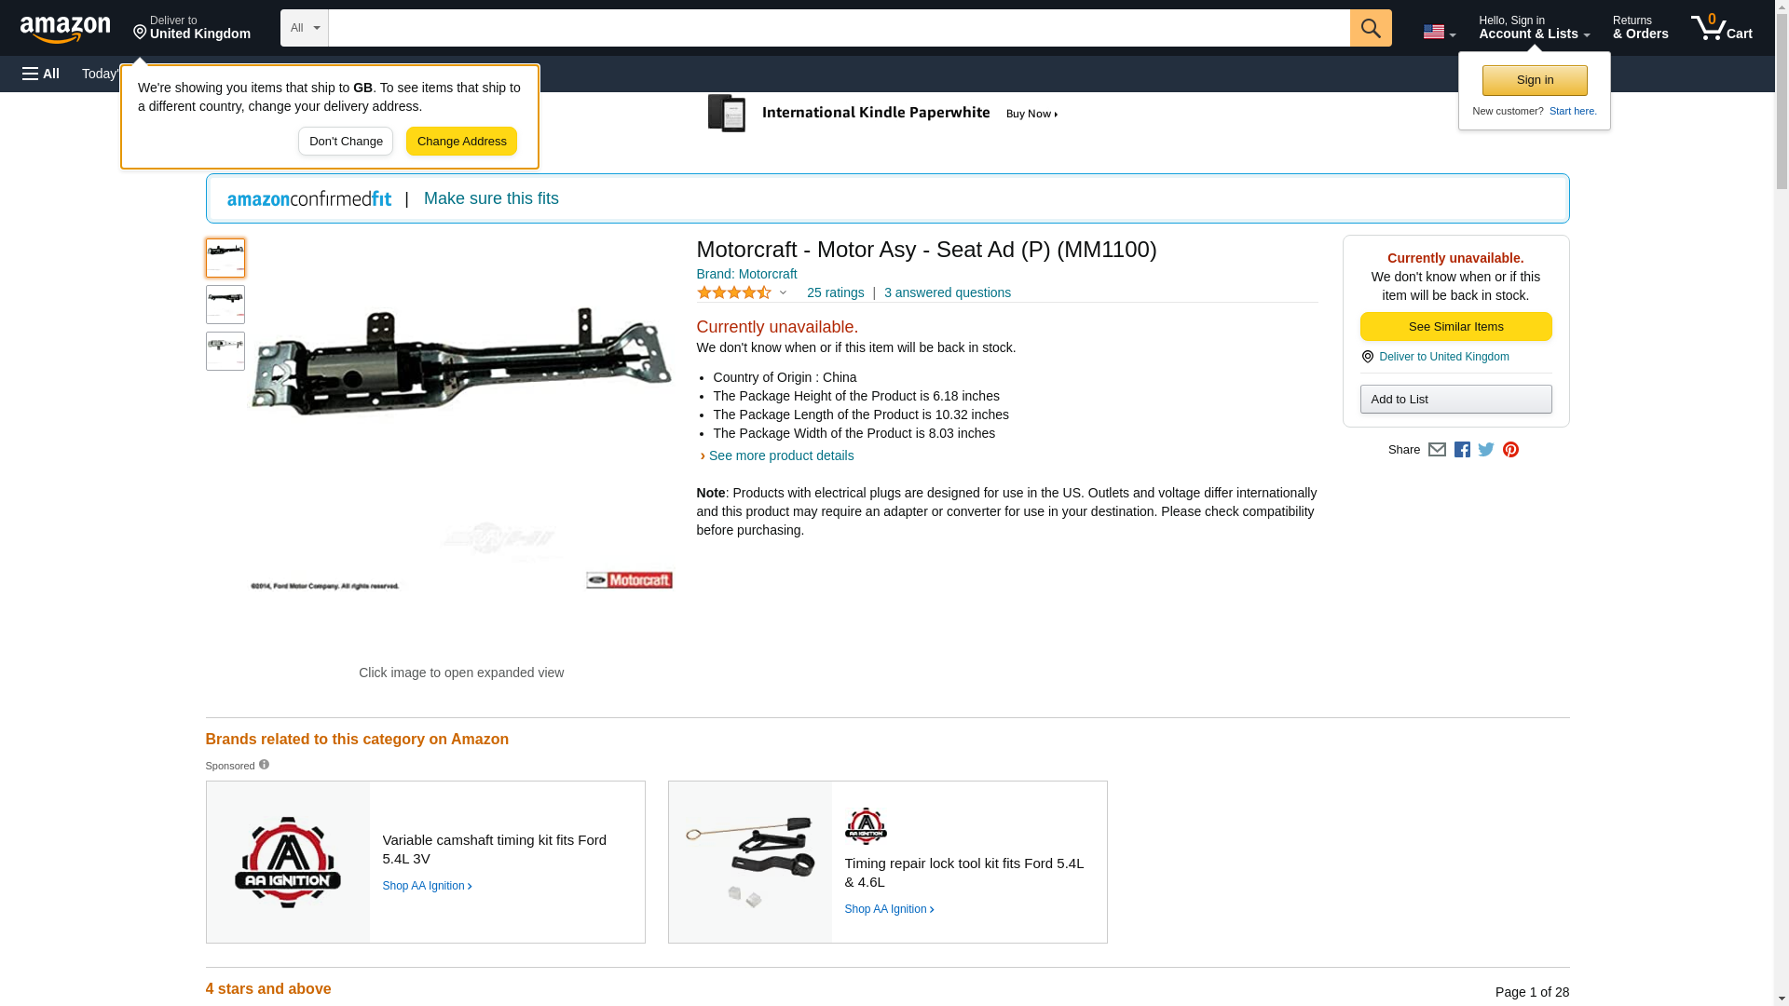This screenshot has width=1789, height=1006.
Task: Expand See more product details
Action: [780, 455]
